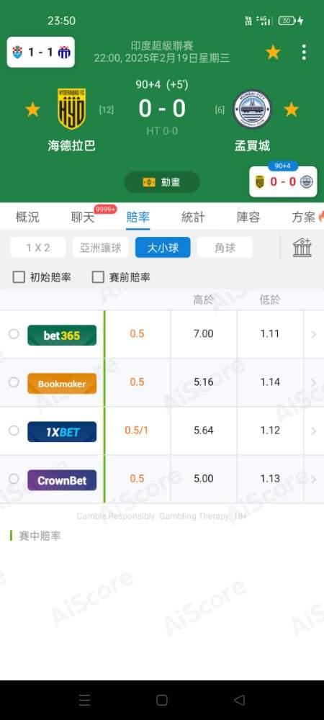Tap 1XBET over odds 5.64
The height and width of the screenshot is (720, 324).
pos(203,431)
